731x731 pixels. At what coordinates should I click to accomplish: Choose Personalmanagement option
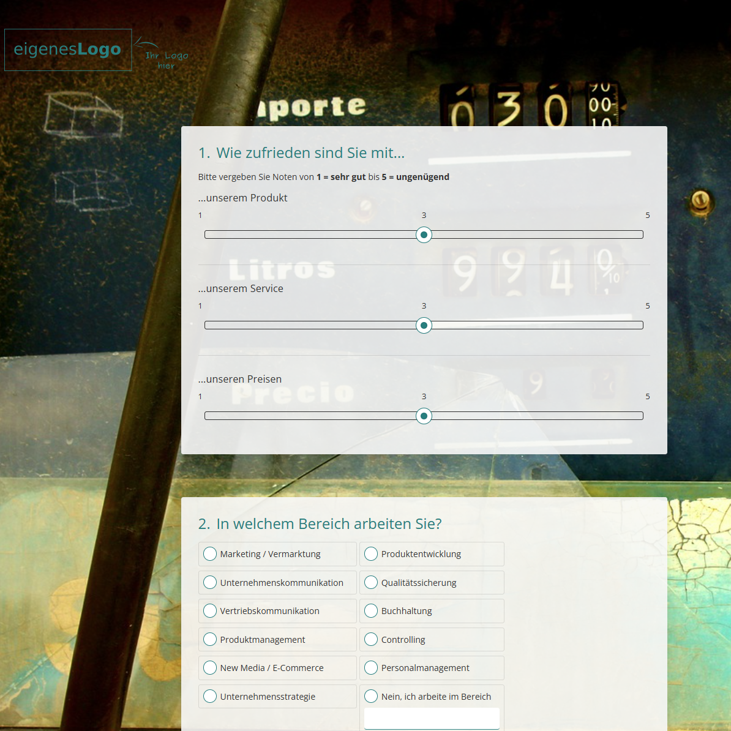(x=370, y=667)
